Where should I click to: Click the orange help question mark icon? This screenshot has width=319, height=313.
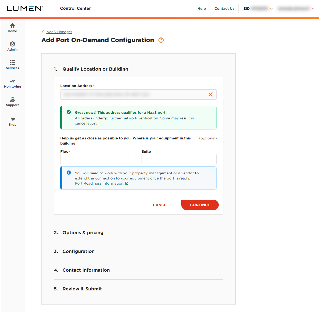[161, 40]
